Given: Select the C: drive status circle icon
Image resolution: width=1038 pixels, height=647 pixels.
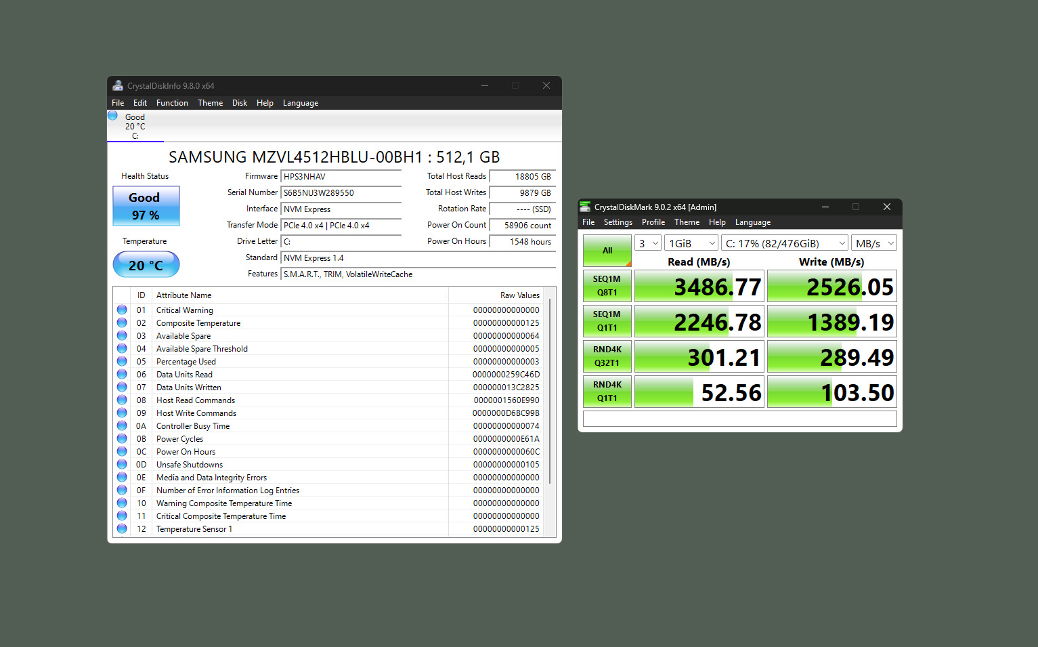Looking at the screenshot, I should click(113, 116).
